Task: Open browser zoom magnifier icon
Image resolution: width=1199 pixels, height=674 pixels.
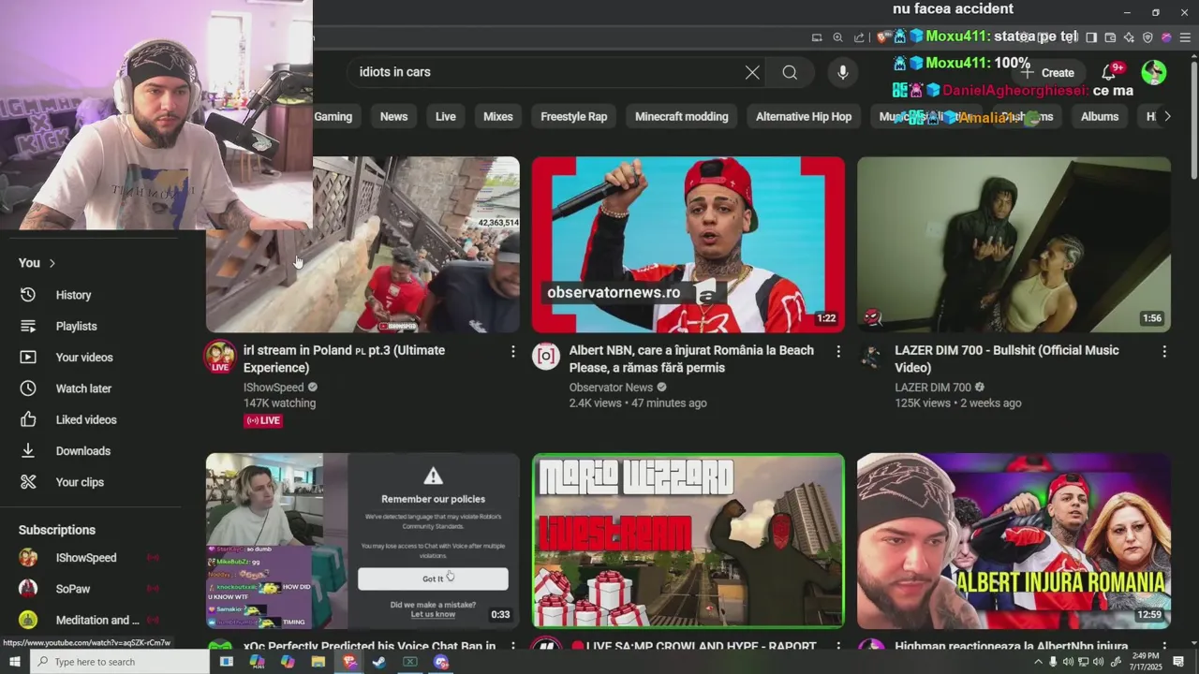Action: coord(837,37)
